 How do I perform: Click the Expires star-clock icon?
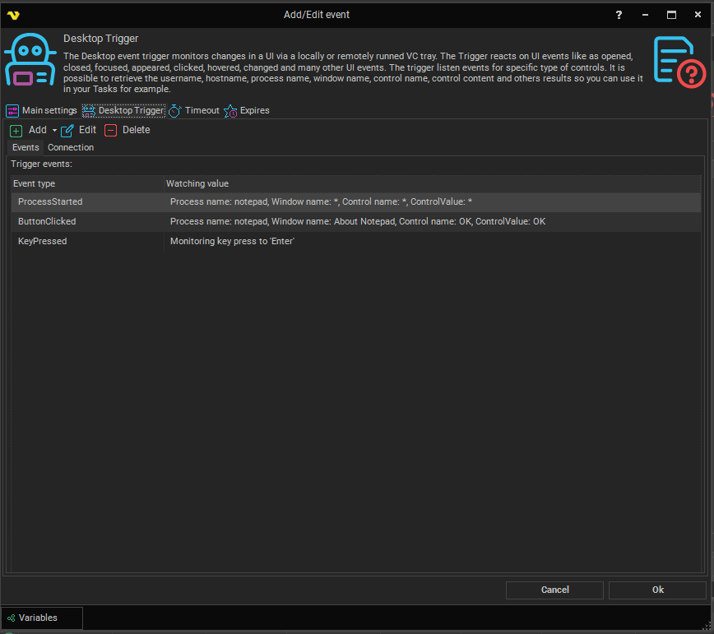click(x=230, y=111)
